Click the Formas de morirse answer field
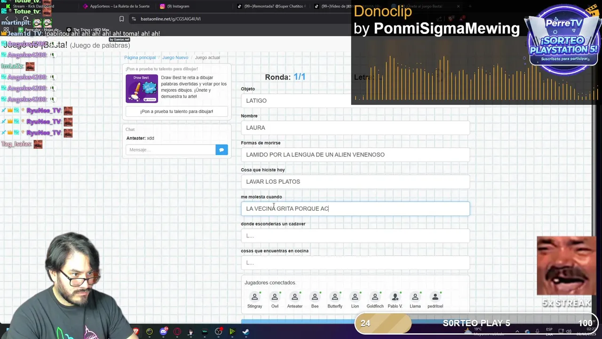 click(x=355, y=154)
